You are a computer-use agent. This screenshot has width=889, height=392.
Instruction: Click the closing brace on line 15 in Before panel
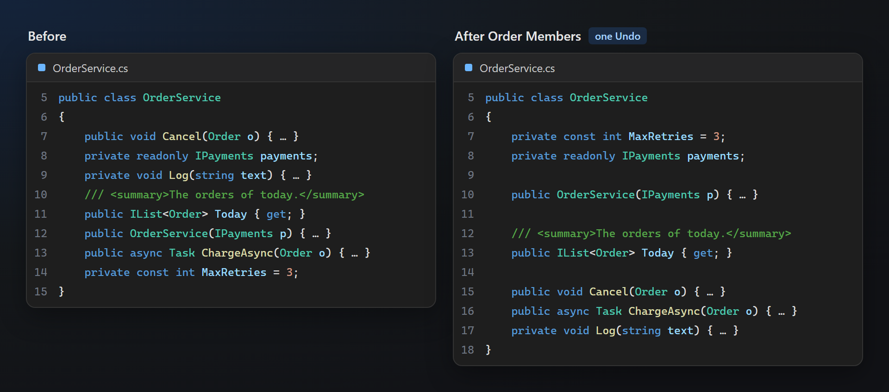[62, 292]
